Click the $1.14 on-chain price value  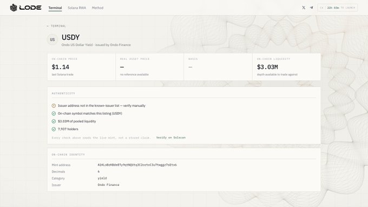(60, 67)
